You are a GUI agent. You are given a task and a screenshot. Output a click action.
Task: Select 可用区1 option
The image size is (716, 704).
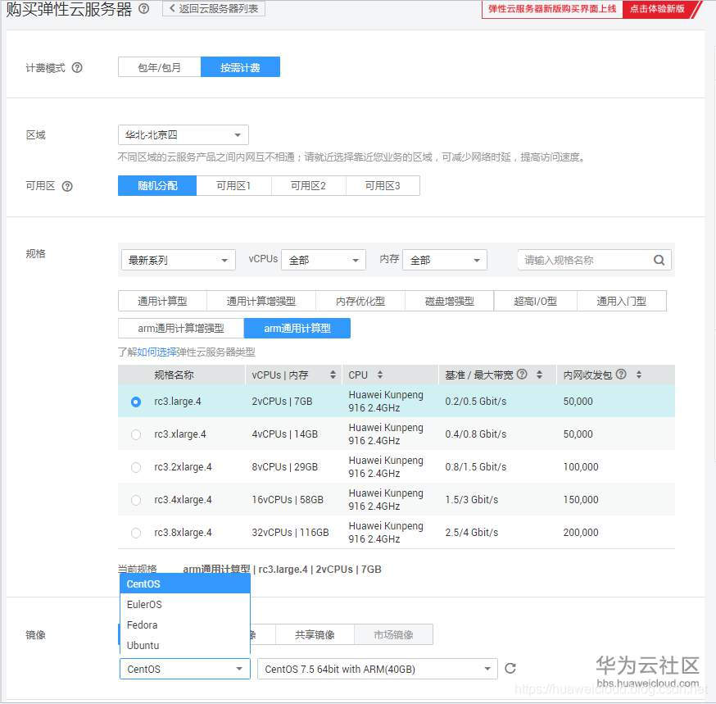coord(233,186)
